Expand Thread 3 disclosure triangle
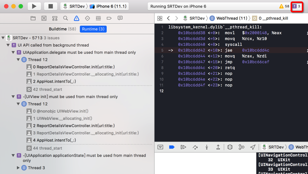 point(18,168)
